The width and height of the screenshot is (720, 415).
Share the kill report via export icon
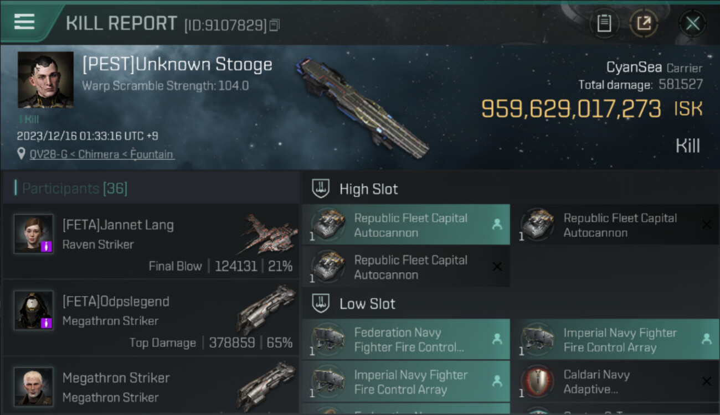point(644,23)
